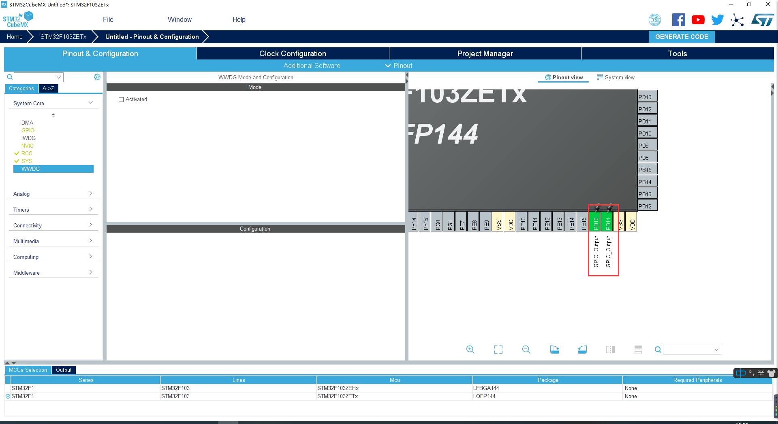Click the horizontal split layout icon

638,350
